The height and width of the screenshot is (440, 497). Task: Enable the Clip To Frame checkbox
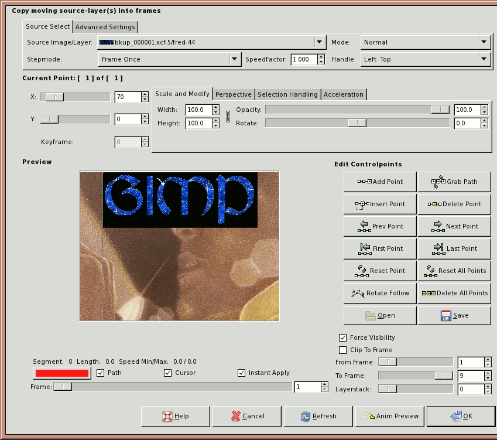[x=342, y=350]
